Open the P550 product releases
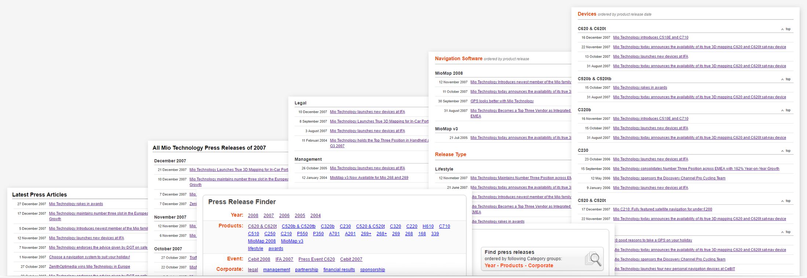807x278 pixels. tap(302, 234)
